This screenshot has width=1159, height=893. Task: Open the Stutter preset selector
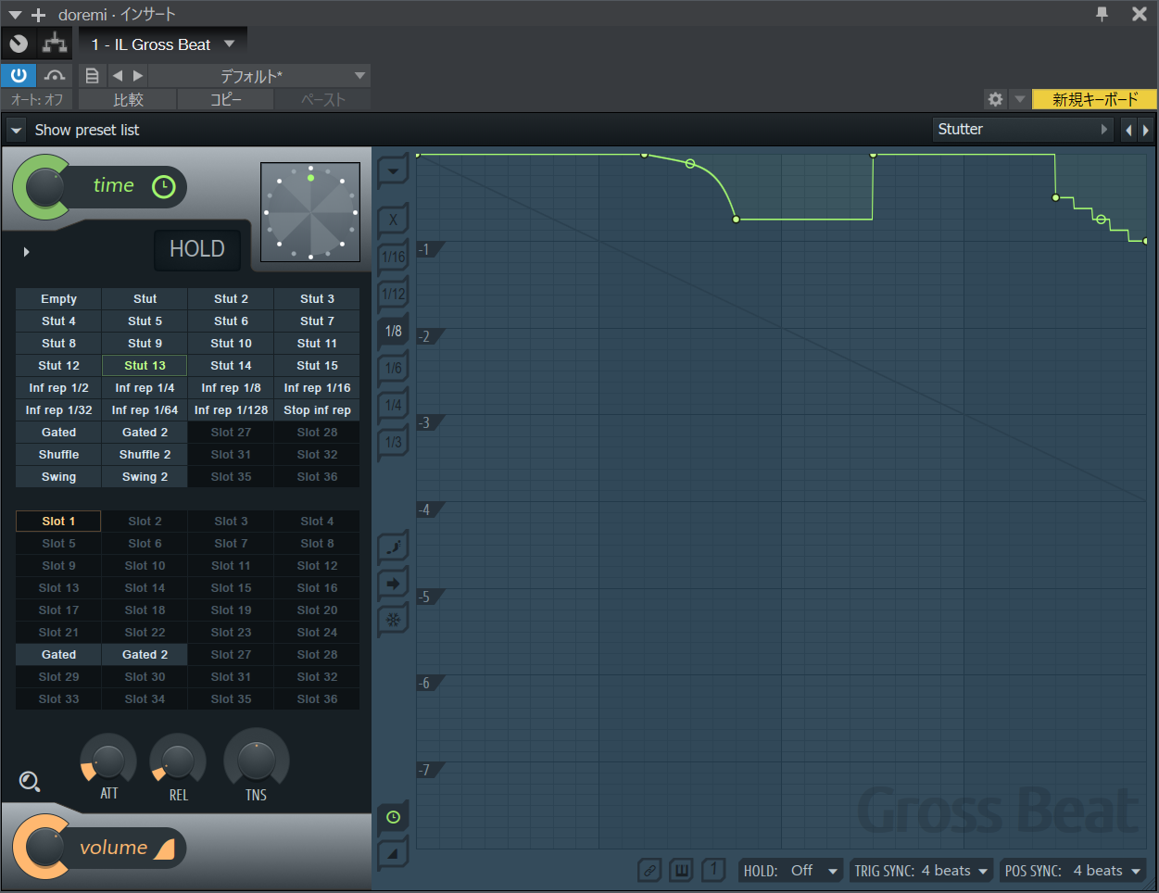[1023, 130]
